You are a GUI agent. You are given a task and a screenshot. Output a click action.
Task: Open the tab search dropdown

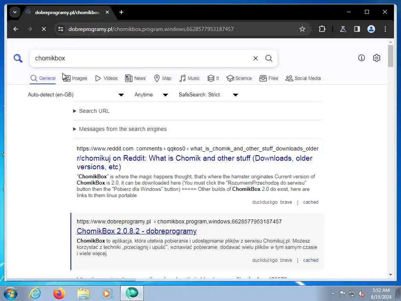point(15,12)
